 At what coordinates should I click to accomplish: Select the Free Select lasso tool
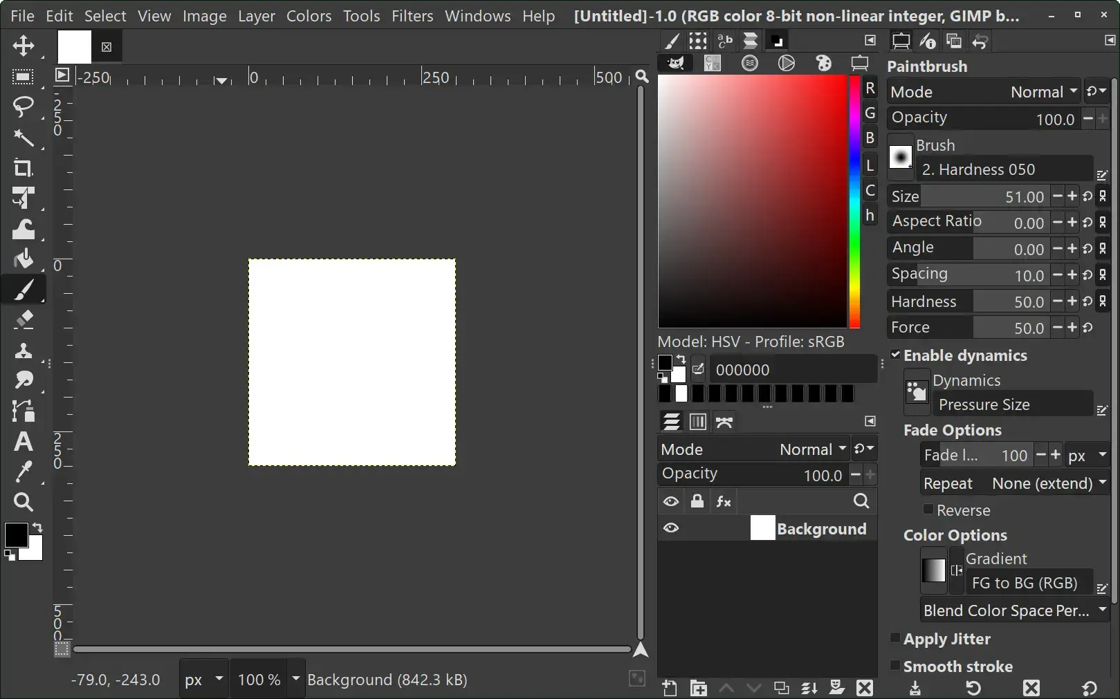[x=24, y=106]
